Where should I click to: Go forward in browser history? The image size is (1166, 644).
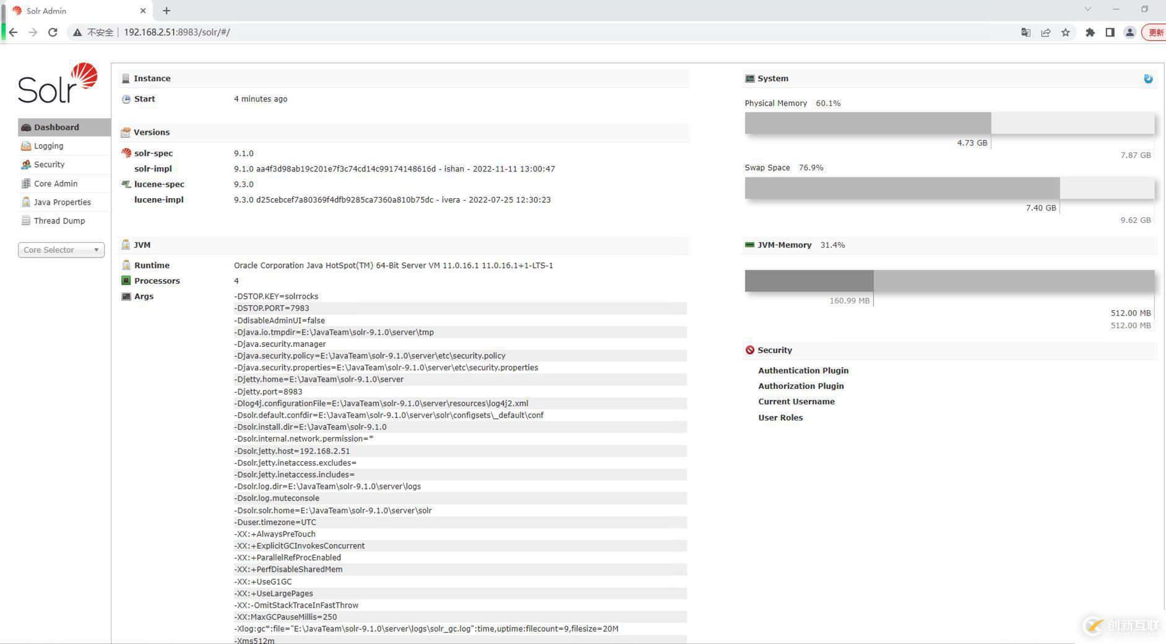33,32
